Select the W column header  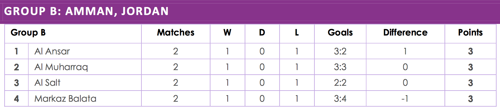point(227,32)
